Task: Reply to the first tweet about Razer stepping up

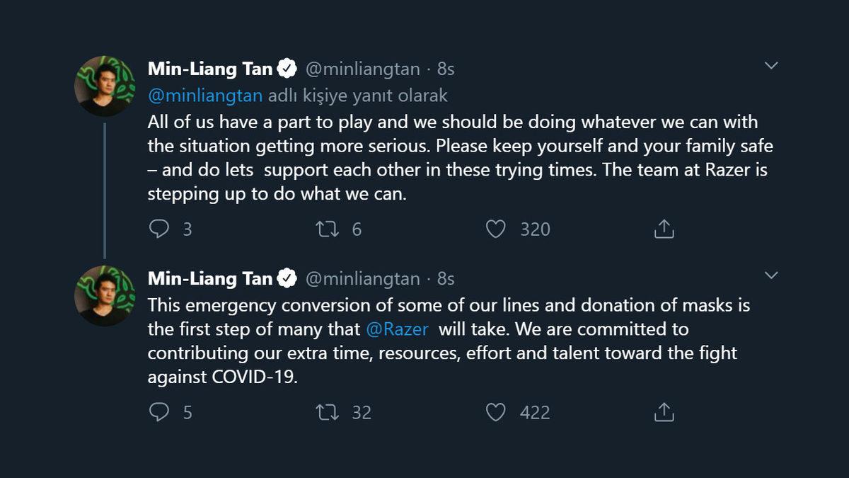Action: (159, 229)
